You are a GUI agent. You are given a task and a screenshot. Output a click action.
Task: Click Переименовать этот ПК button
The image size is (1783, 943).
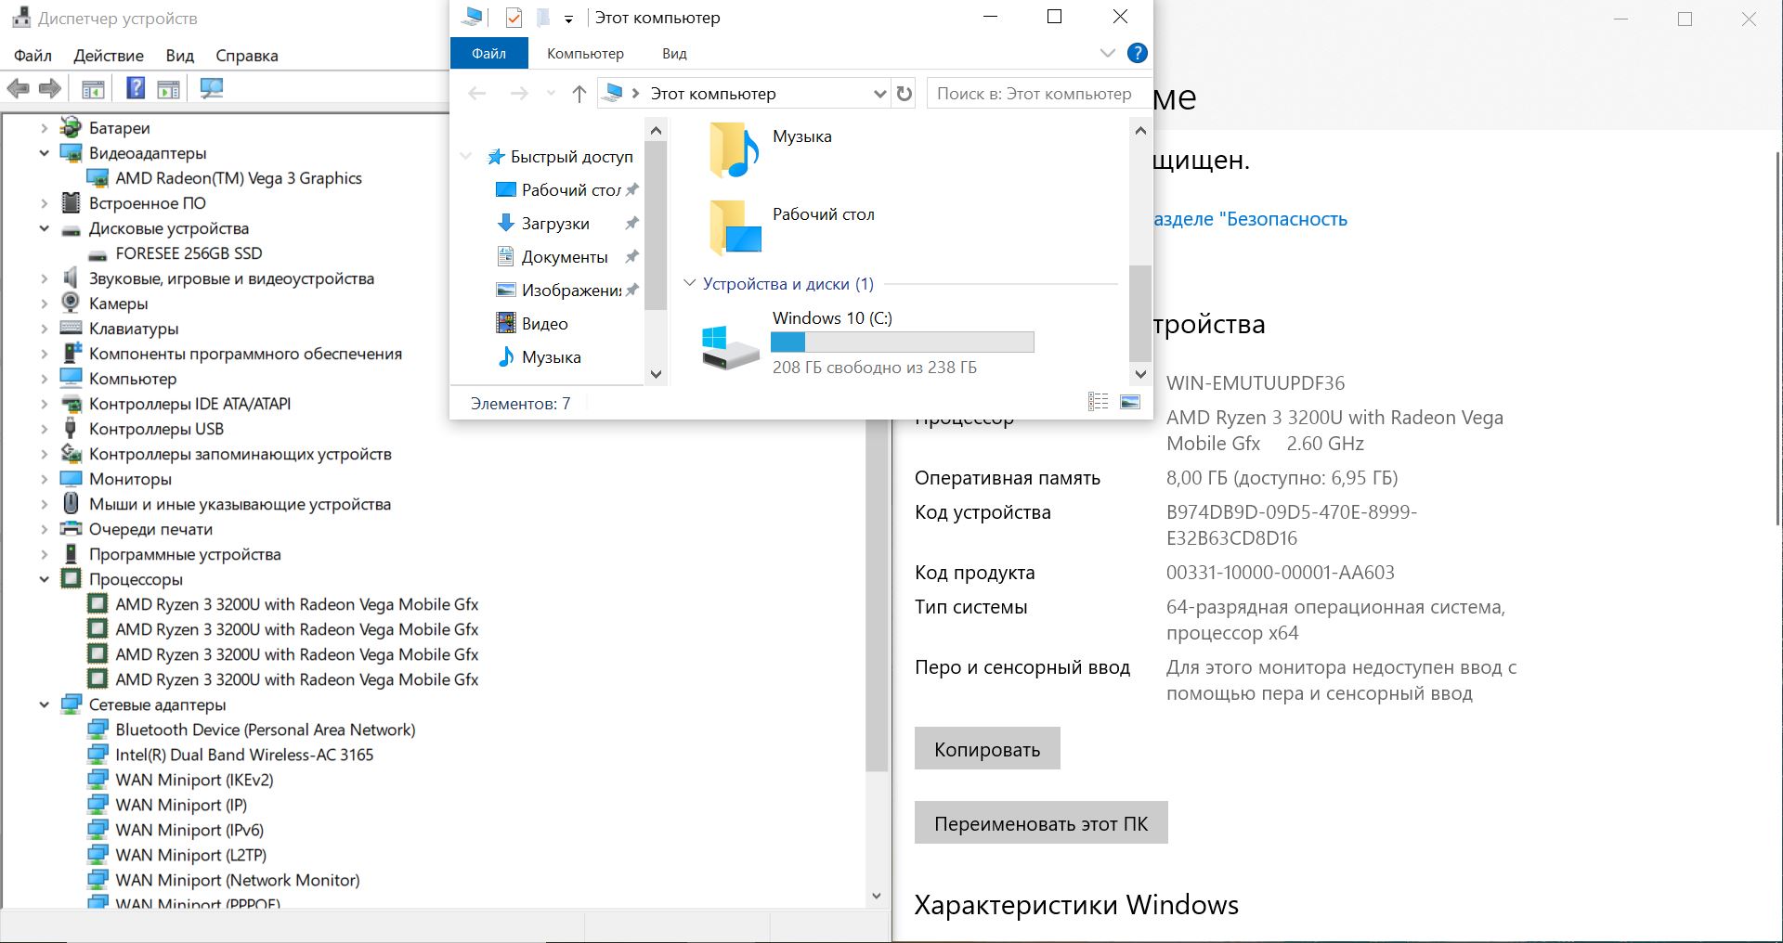(x=1040, y=823)
